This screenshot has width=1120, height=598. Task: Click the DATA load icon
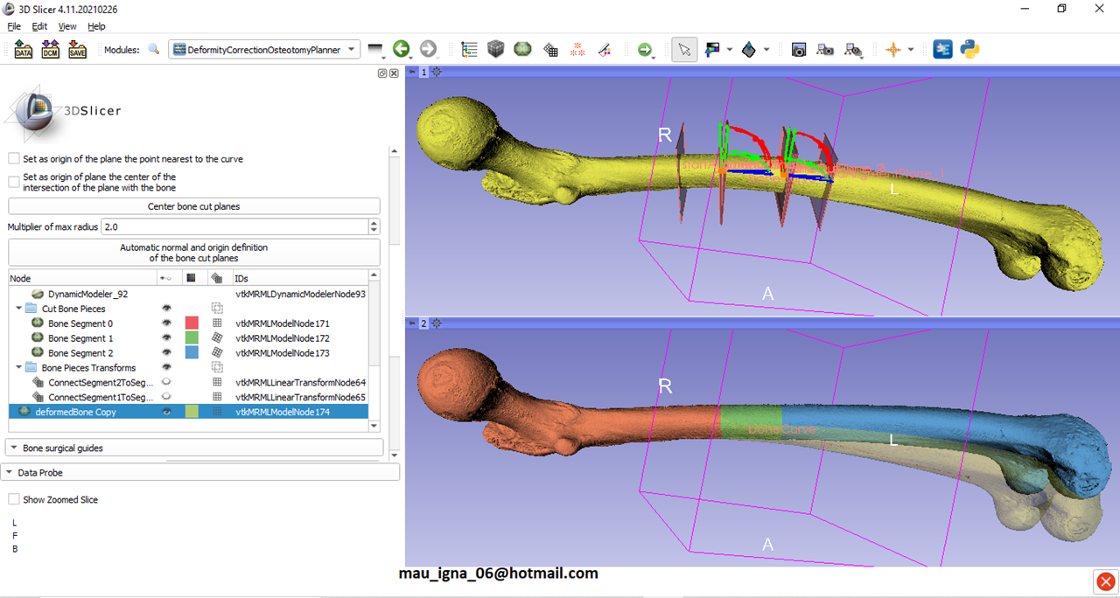[24, 50]
